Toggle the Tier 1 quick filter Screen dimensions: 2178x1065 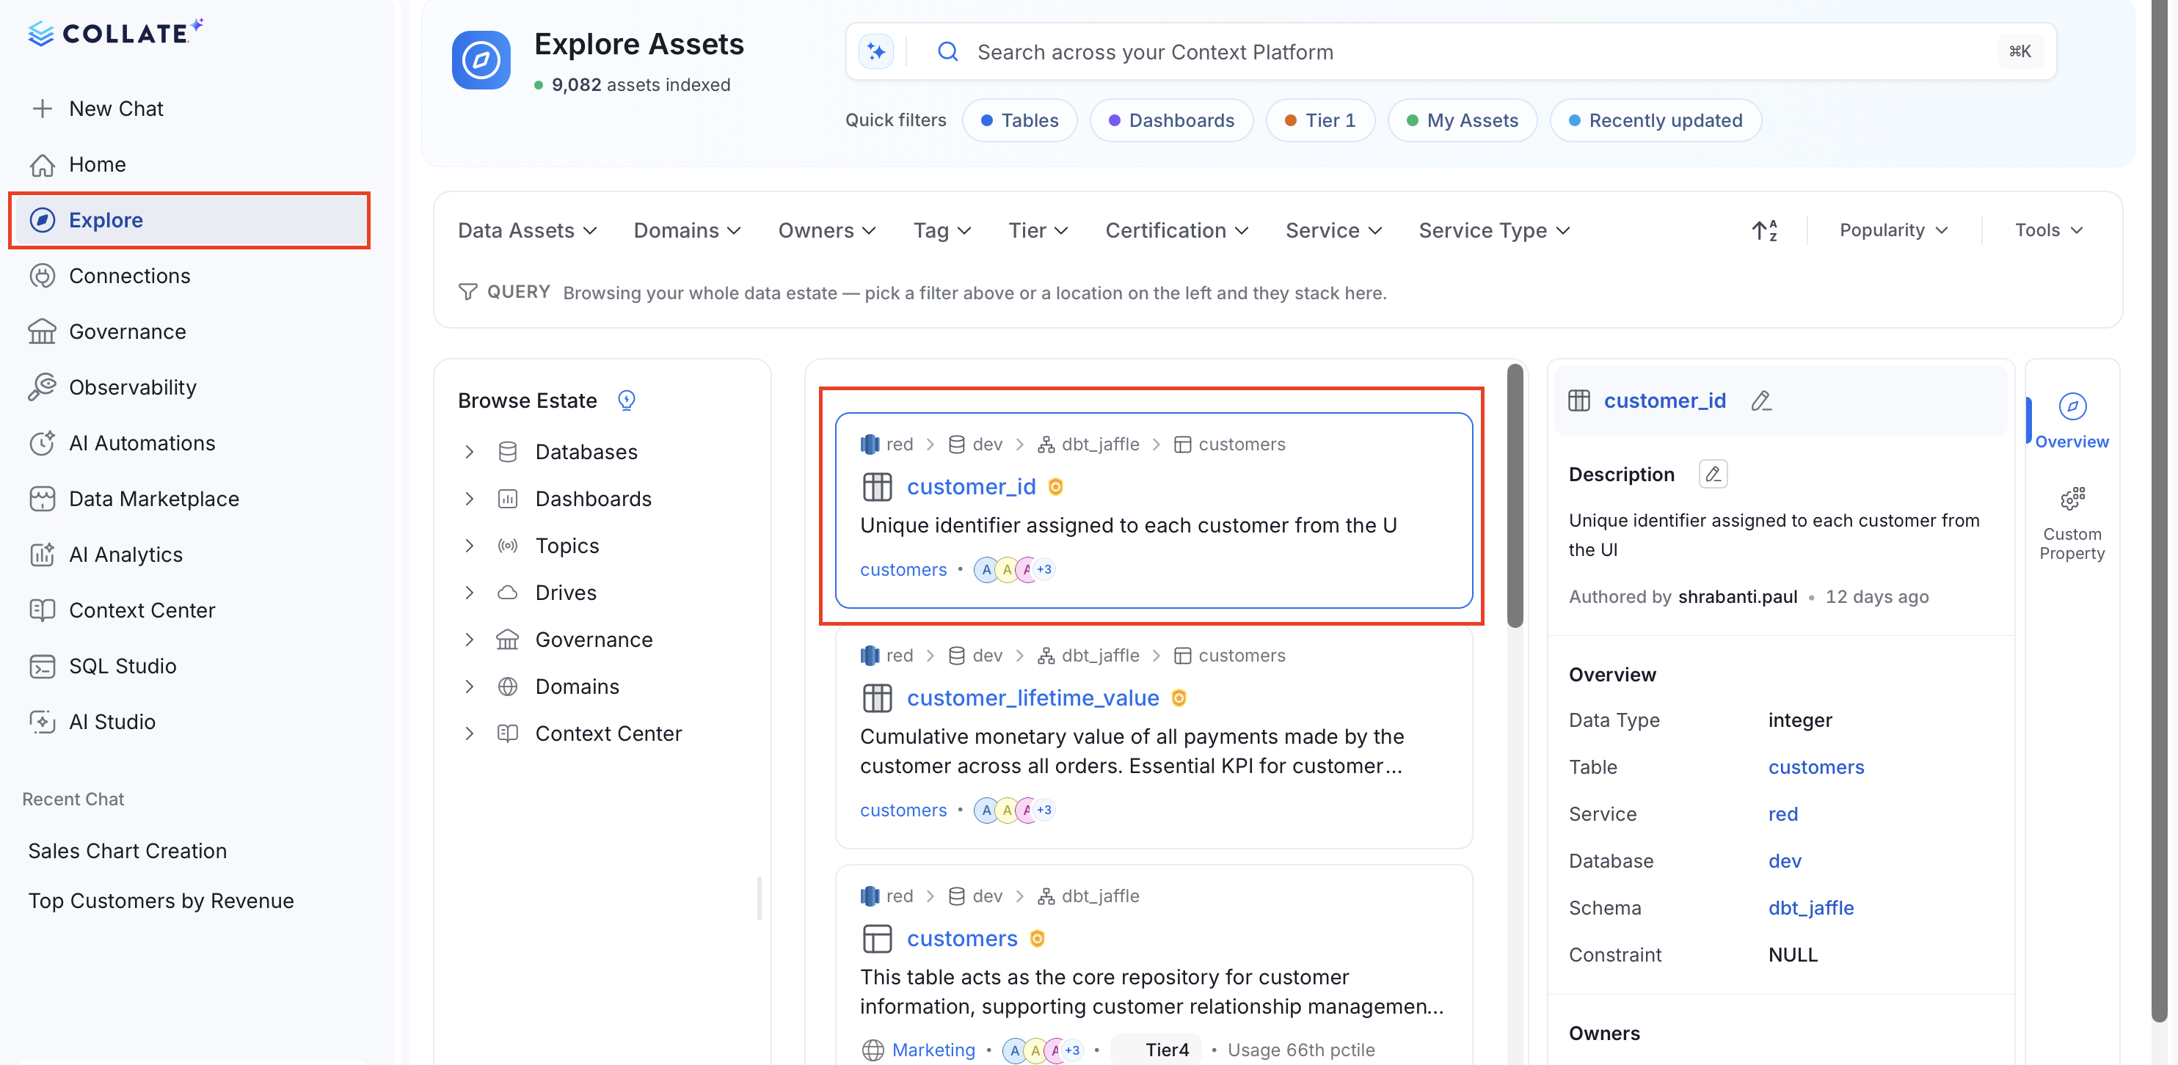(x=1320, y=120)
